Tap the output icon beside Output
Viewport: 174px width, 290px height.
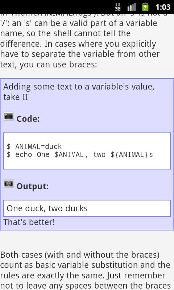[x=9, y=184]
